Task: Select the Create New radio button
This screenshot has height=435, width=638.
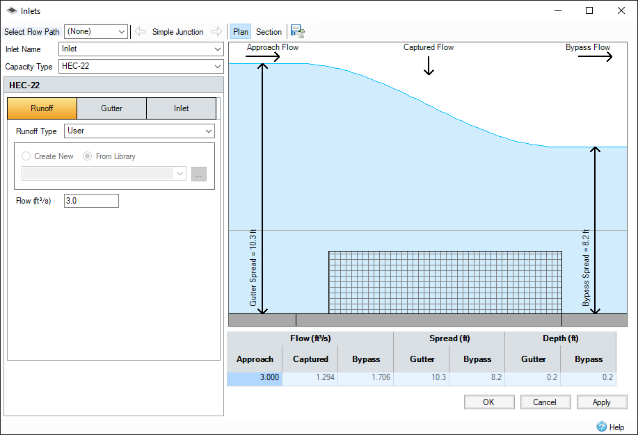Action: (26, 156)
